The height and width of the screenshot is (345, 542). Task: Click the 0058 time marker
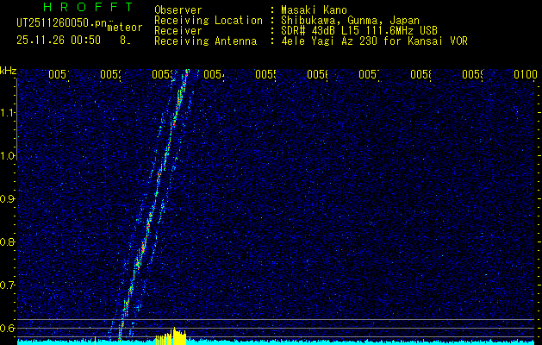[421, 74]
